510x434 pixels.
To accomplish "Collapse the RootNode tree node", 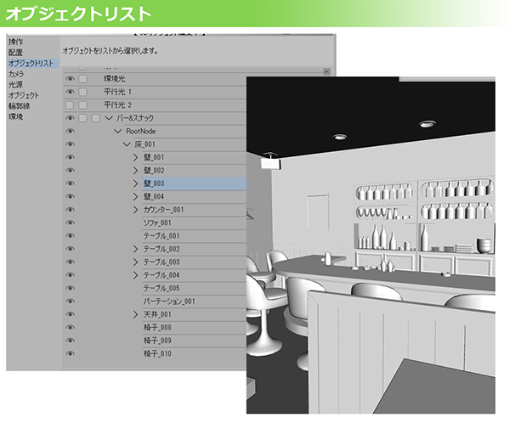I will coord(118,131).
